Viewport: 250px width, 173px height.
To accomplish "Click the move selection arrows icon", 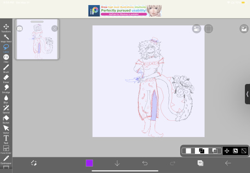I will [x=227, y=151].
